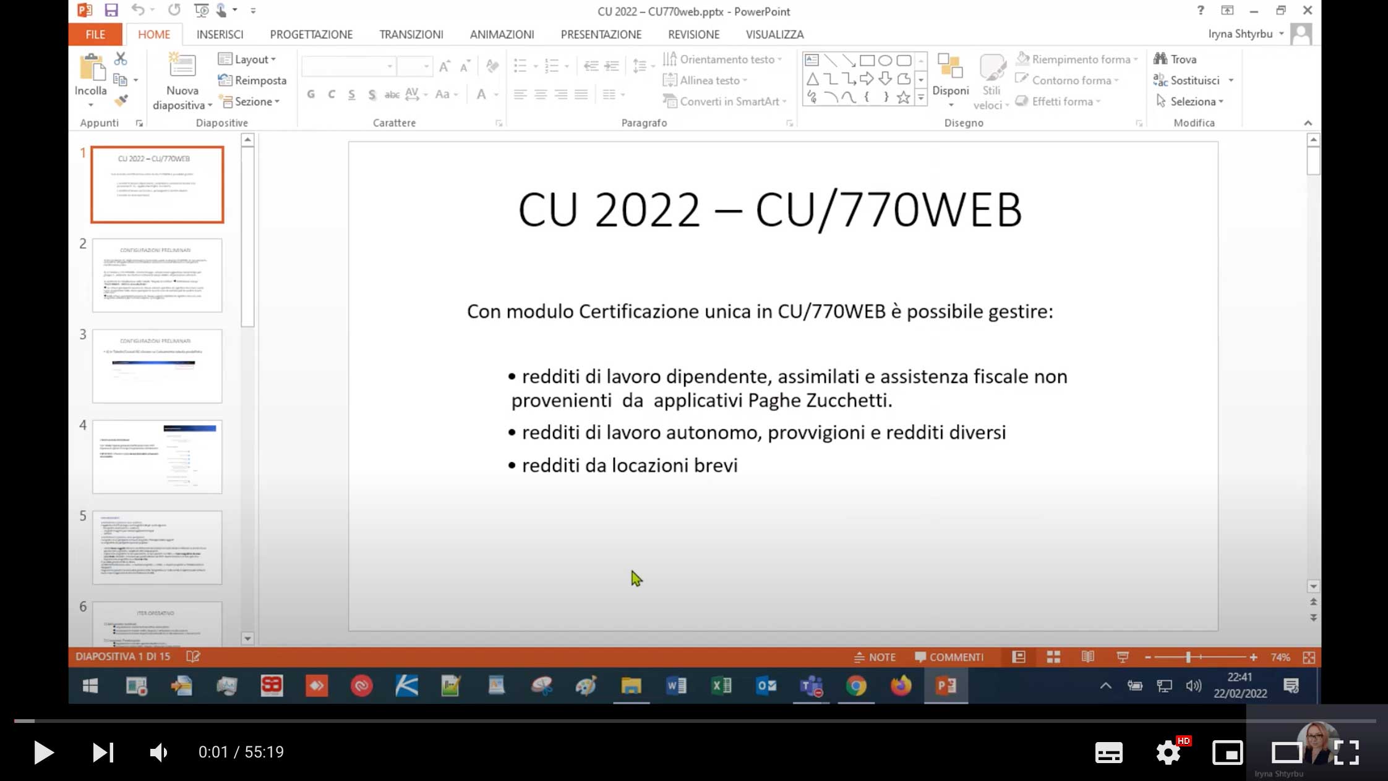
Task: Click the Incolla paste icon
Action: 92,67
